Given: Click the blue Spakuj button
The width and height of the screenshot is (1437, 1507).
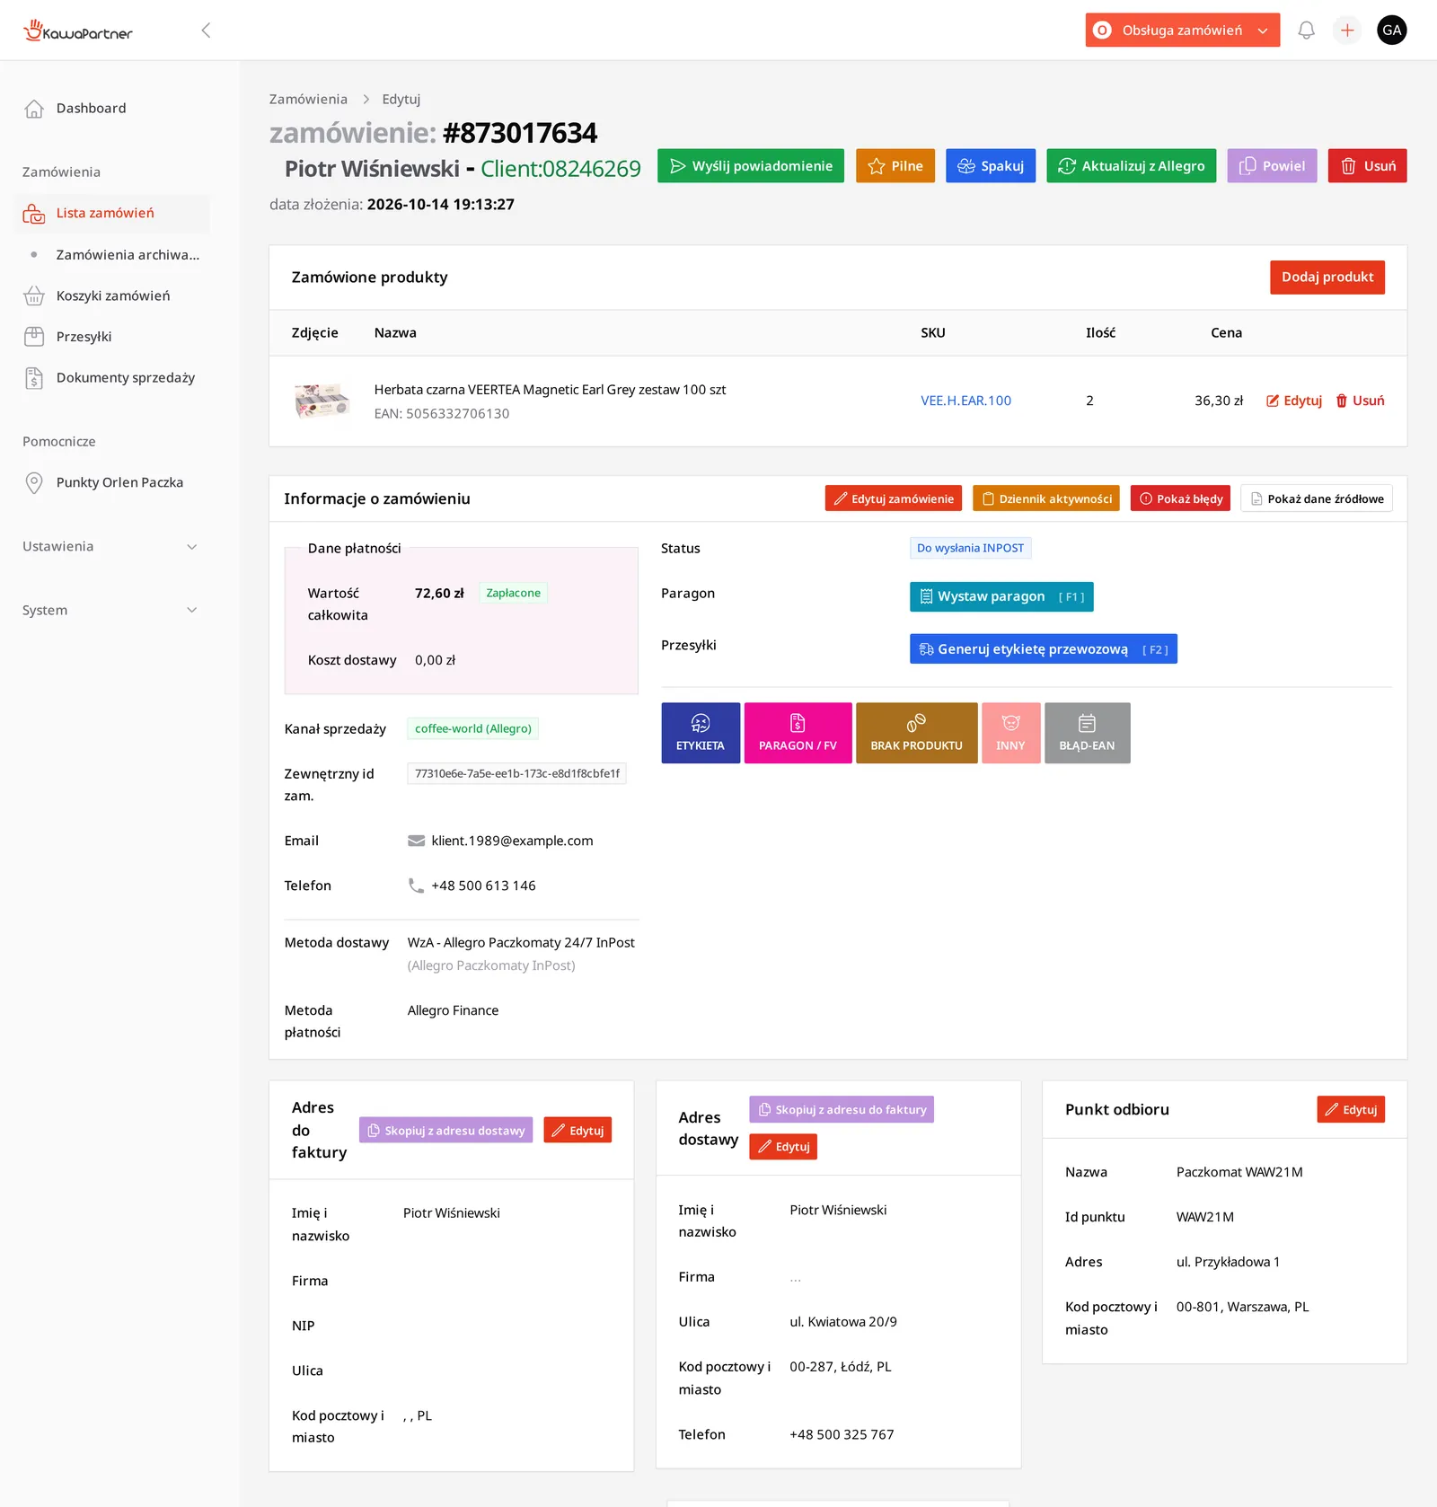Looking at the screenshot, I should click(991, 166).
